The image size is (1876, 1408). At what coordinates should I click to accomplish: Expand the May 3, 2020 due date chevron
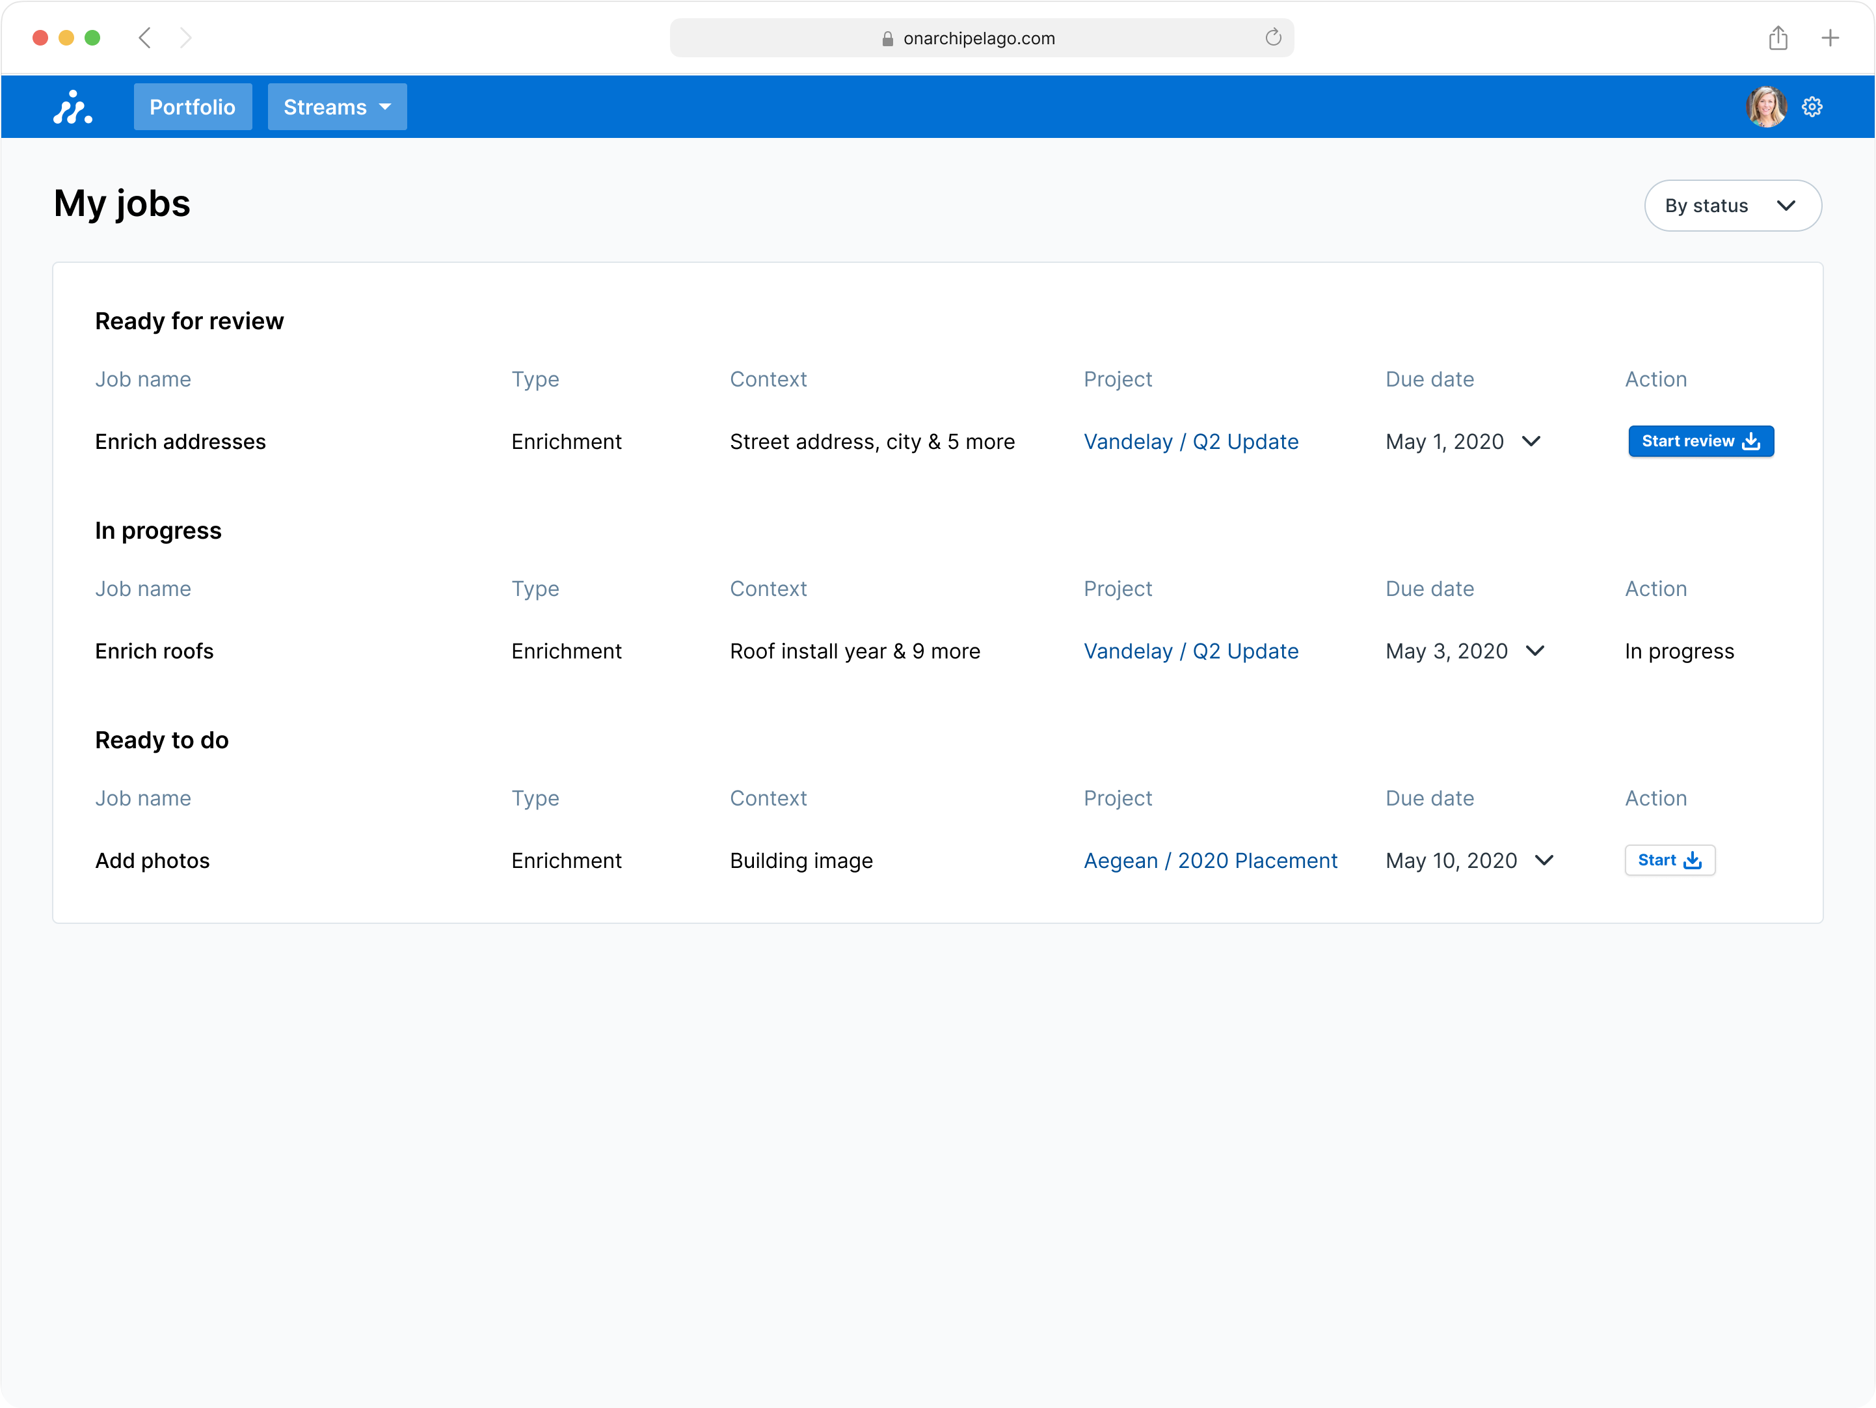pyautogui.click(x=1534, y=651)
